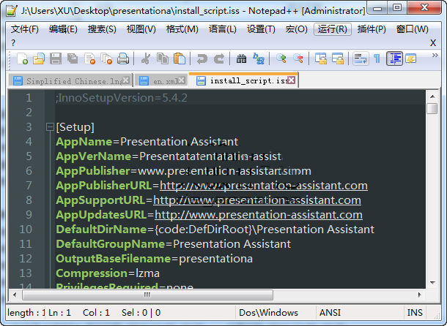The image size is (447, 326).
Task: Zoom out using the magnifier minus icon
Action: tap(298, 58)
